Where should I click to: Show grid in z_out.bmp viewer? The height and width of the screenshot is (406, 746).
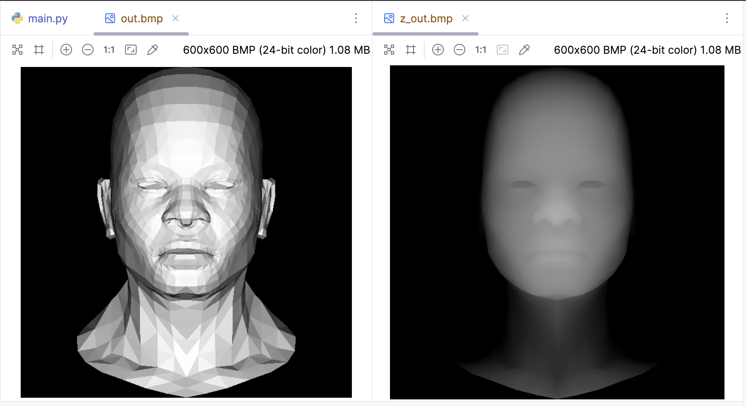point(411,50)
